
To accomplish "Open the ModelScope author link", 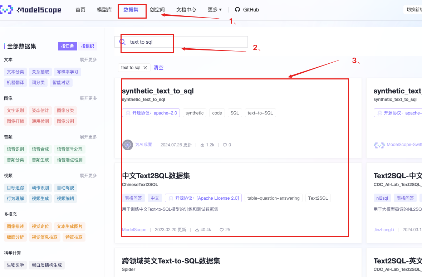I will (134, 230).
